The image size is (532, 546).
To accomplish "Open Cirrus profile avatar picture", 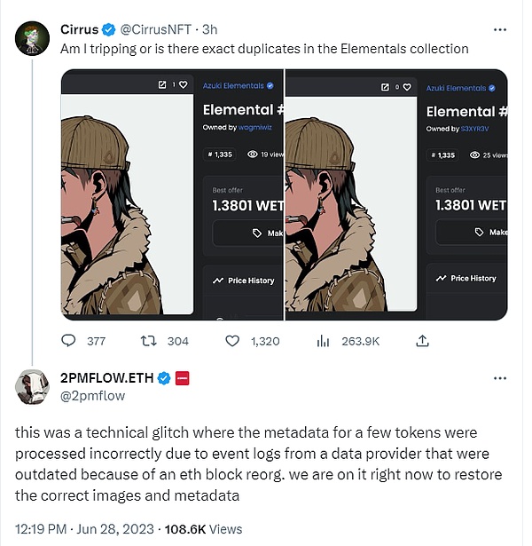I will tap(32, 36).
